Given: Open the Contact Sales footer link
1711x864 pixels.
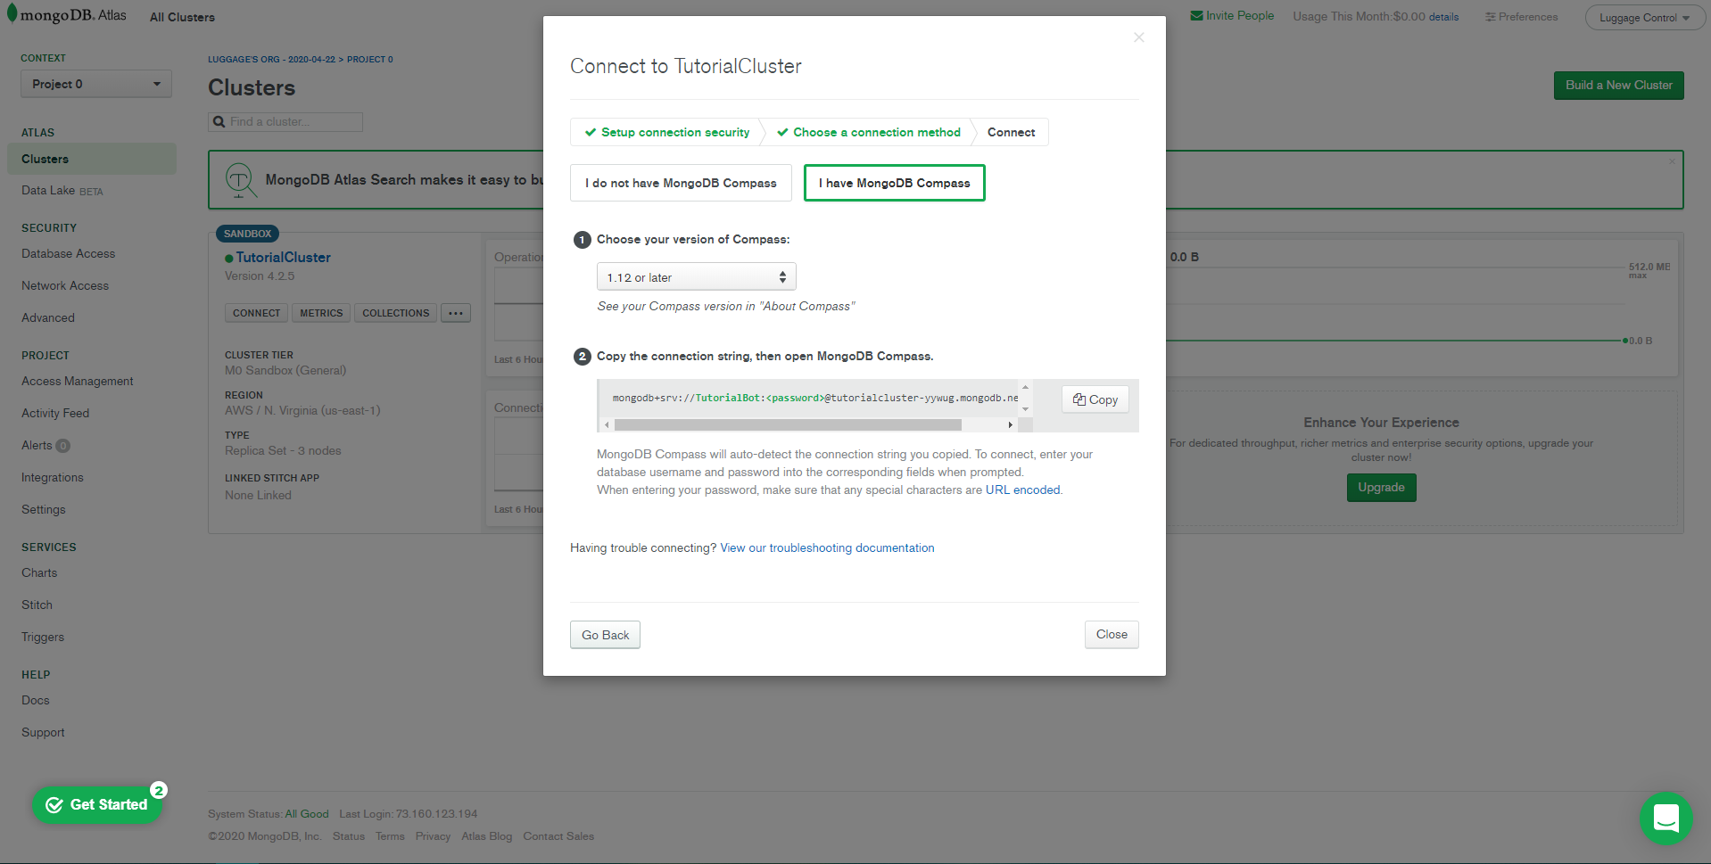Looking at the screenshot, I should point(558,836).
